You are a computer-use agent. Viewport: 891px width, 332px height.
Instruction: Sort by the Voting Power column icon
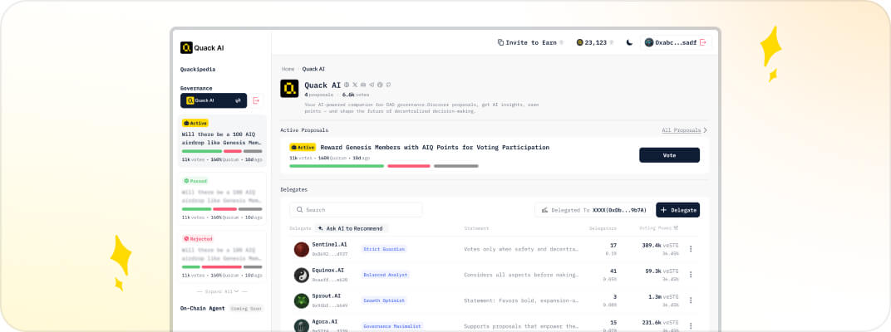coord(676,227)
